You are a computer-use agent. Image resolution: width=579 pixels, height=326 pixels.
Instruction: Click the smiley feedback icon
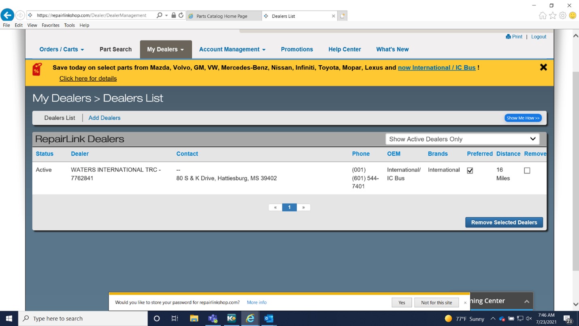(x=573, y=15)
